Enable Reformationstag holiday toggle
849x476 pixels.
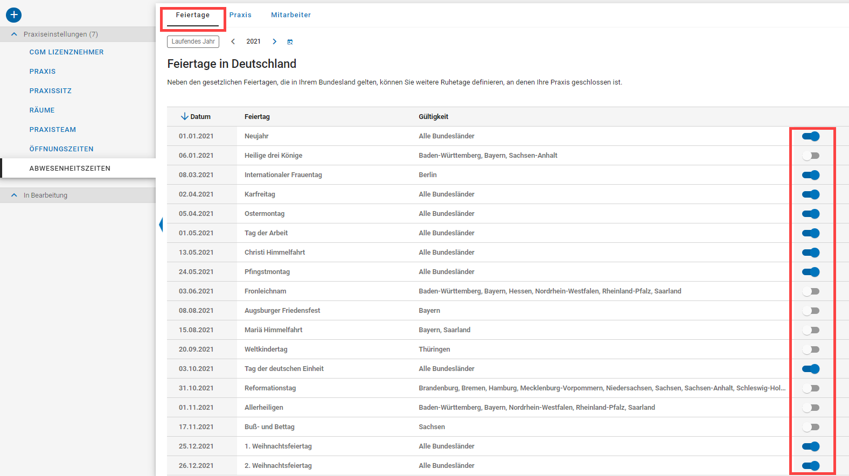coord(811,388)
